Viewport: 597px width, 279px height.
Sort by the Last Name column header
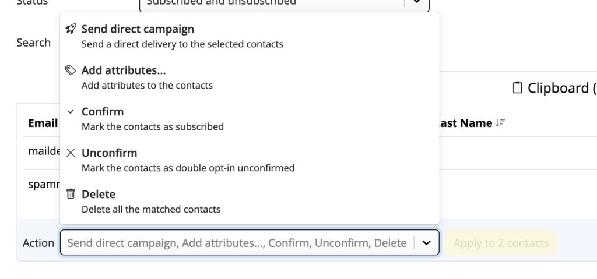coord(465,123)
